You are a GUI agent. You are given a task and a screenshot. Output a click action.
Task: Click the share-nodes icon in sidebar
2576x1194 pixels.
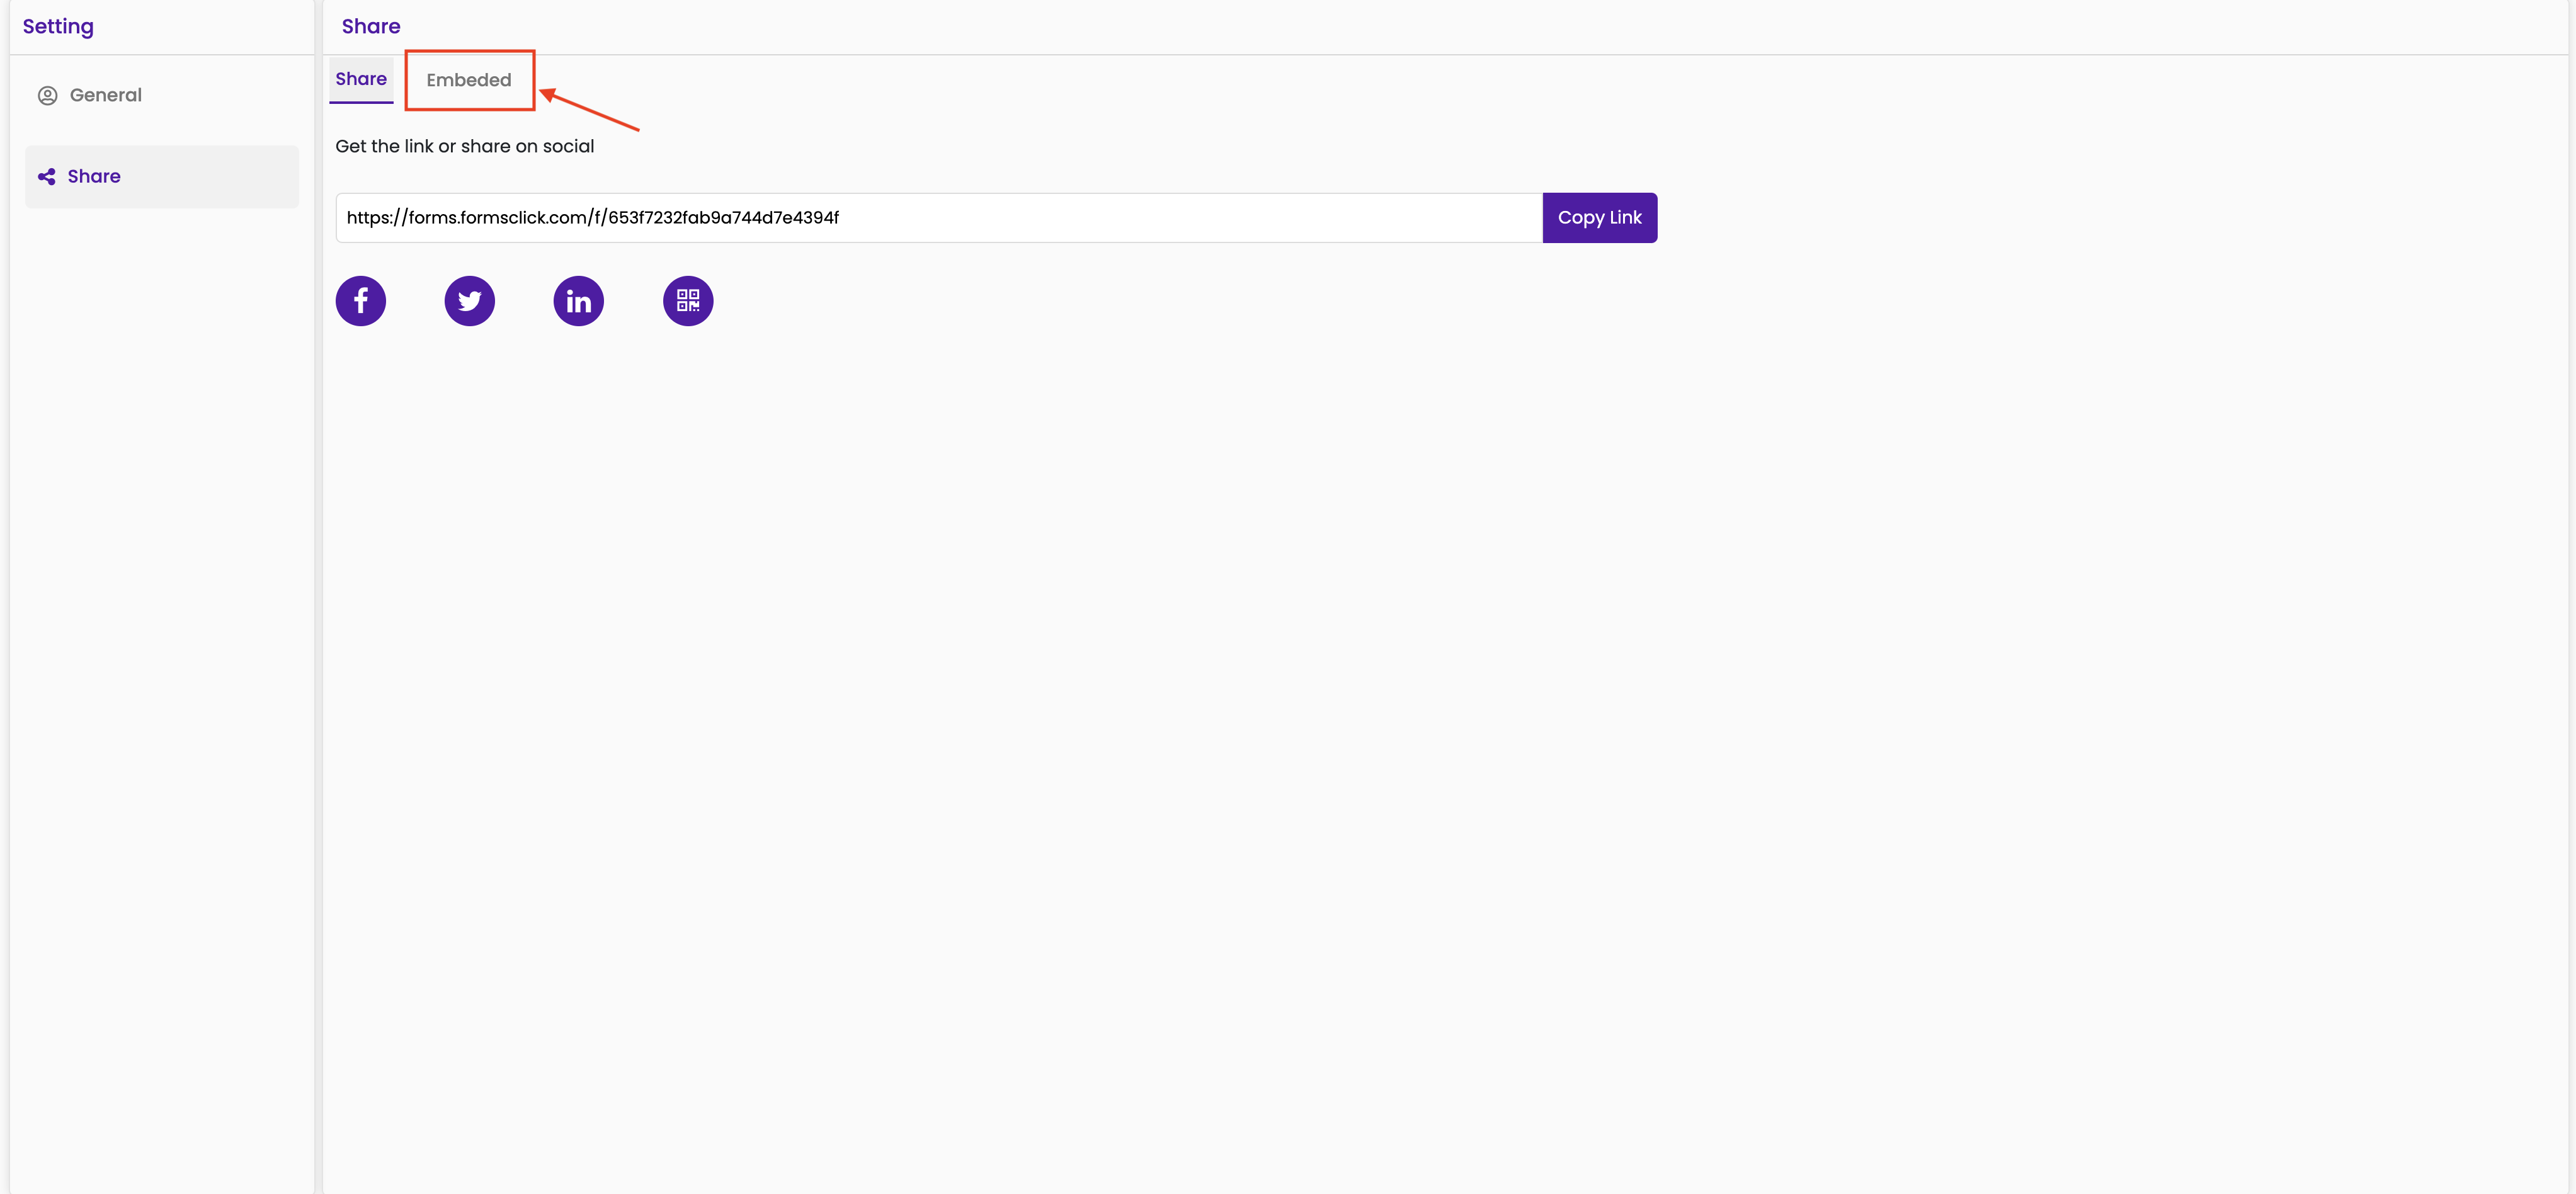click(47, 177)
